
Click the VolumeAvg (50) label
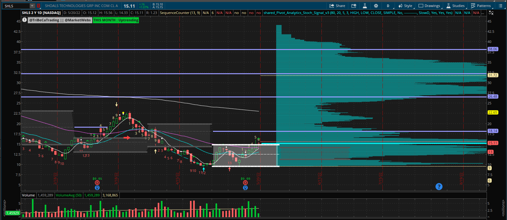click(x=69, y=195)
